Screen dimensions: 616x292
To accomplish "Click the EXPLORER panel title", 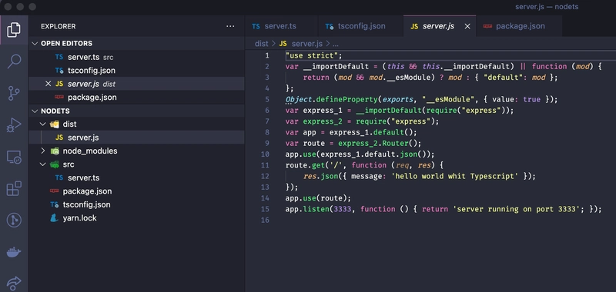I will coord(59,26).
